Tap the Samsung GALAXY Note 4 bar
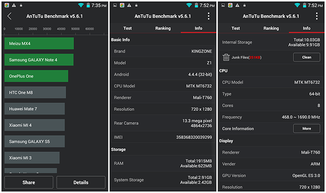 (x=39, y=60)
